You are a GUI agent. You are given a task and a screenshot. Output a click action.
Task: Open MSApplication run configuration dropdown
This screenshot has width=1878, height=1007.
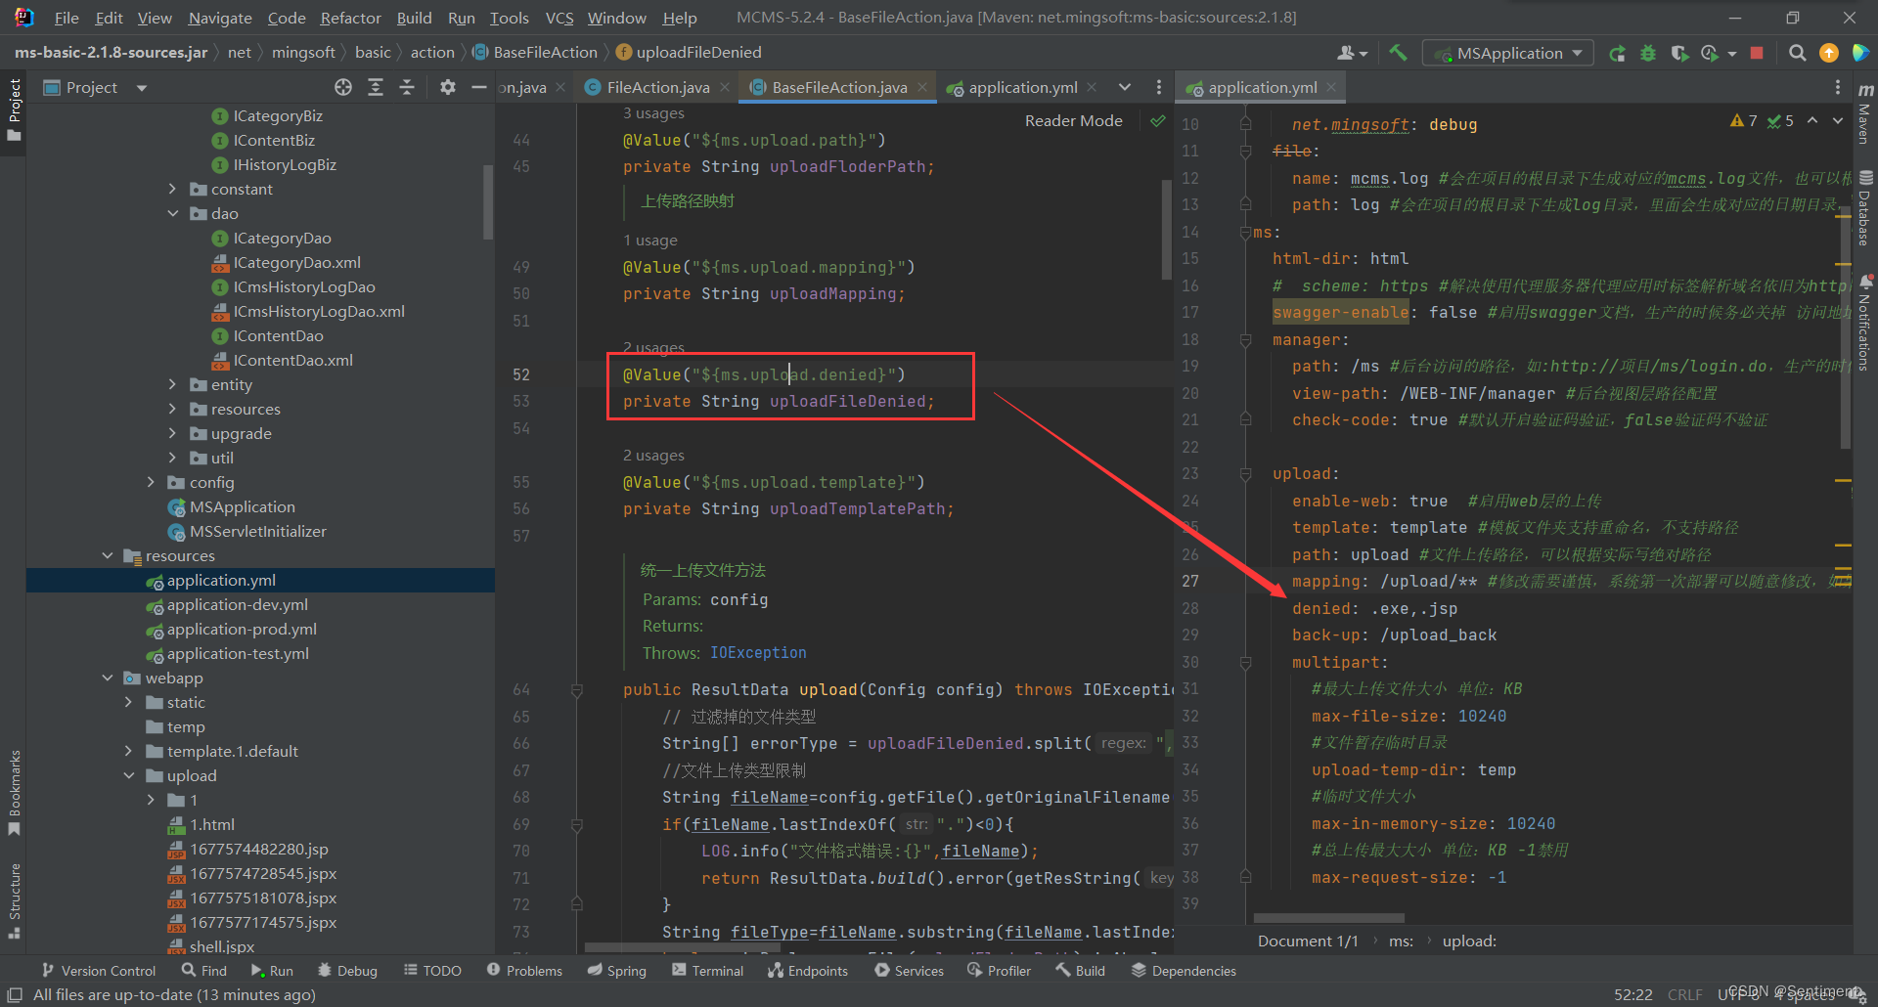pos(1508,53)
